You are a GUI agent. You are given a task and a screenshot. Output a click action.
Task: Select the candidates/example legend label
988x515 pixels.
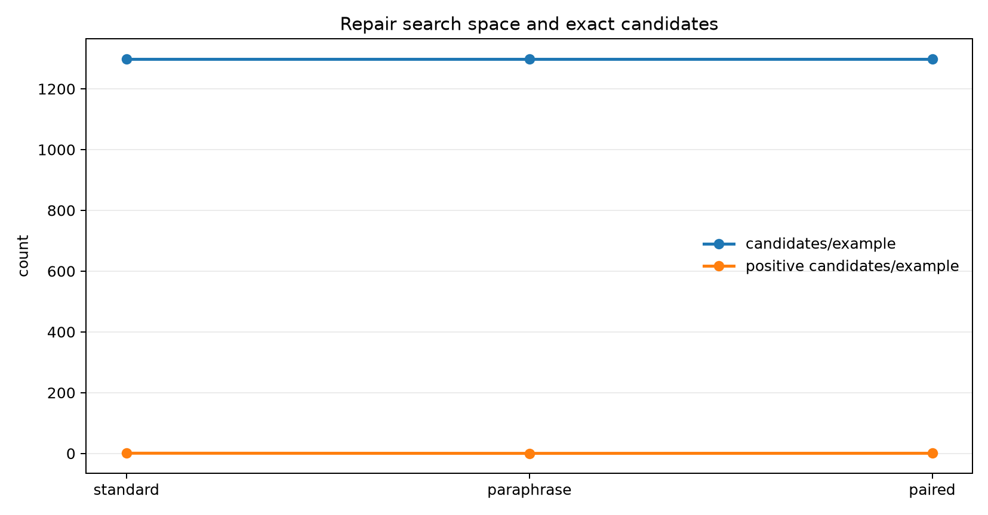point(820,244)
